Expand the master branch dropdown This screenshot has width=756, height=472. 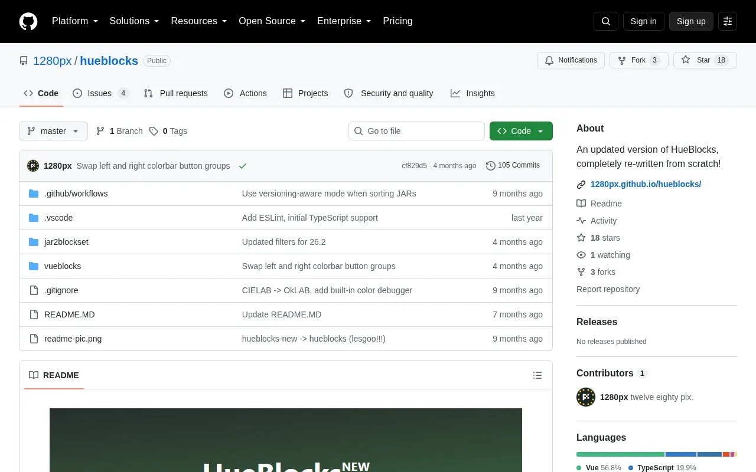[53, 131]
